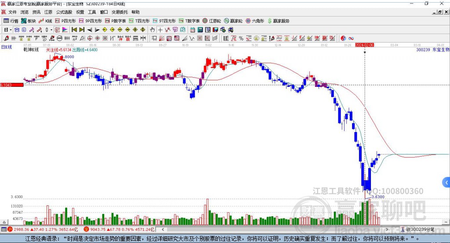This screenshot has width=450, height=243.
Task: Click the 赢家服务 toolbar button
Action: pyautogui.click(x=278, y=21)
